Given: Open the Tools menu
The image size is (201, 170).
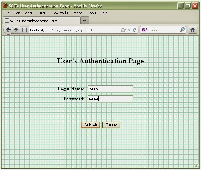Looking at the screenshot, I should click(x=92, y=13).
